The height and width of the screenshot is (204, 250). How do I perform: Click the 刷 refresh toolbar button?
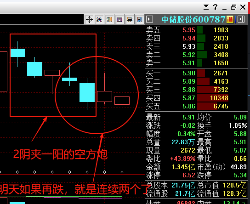click(140, 20)
